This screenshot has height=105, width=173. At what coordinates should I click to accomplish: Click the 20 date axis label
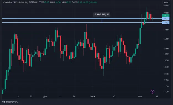[74, 96]
